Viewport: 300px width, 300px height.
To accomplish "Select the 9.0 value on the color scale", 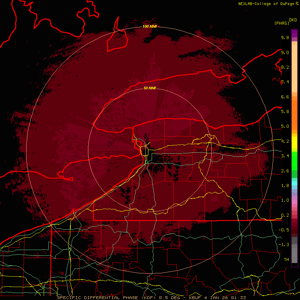I will [285, 52].
